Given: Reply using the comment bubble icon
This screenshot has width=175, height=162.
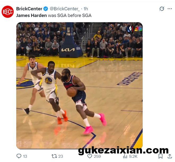Looking at the screenshot, I should tap(19, 156).
